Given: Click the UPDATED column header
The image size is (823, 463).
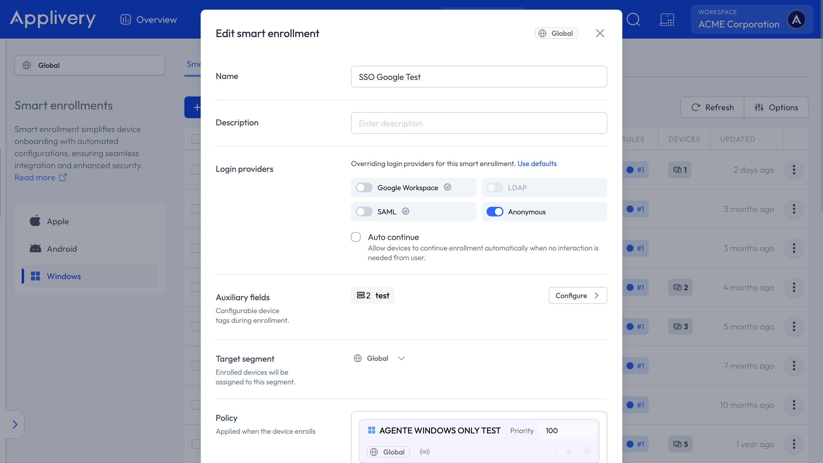Looking at the screenshot, I should pos(737,139).
